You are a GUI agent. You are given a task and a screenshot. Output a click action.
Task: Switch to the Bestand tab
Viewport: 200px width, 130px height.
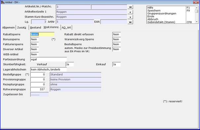tap(36, 27)
